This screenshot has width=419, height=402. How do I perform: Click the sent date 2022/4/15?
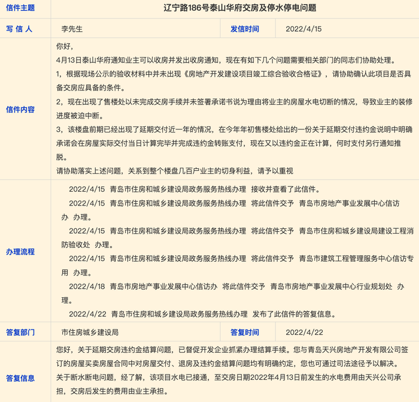click(x=303, y=29)
